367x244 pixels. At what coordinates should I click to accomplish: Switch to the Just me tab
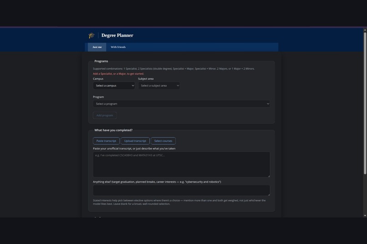tap(97, 47)
